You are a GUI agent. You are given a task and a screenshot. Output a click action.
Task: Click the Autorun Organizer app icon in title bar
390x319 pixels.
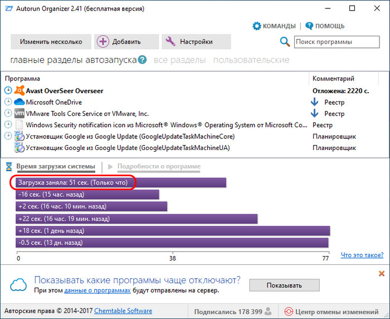[9, 9]
